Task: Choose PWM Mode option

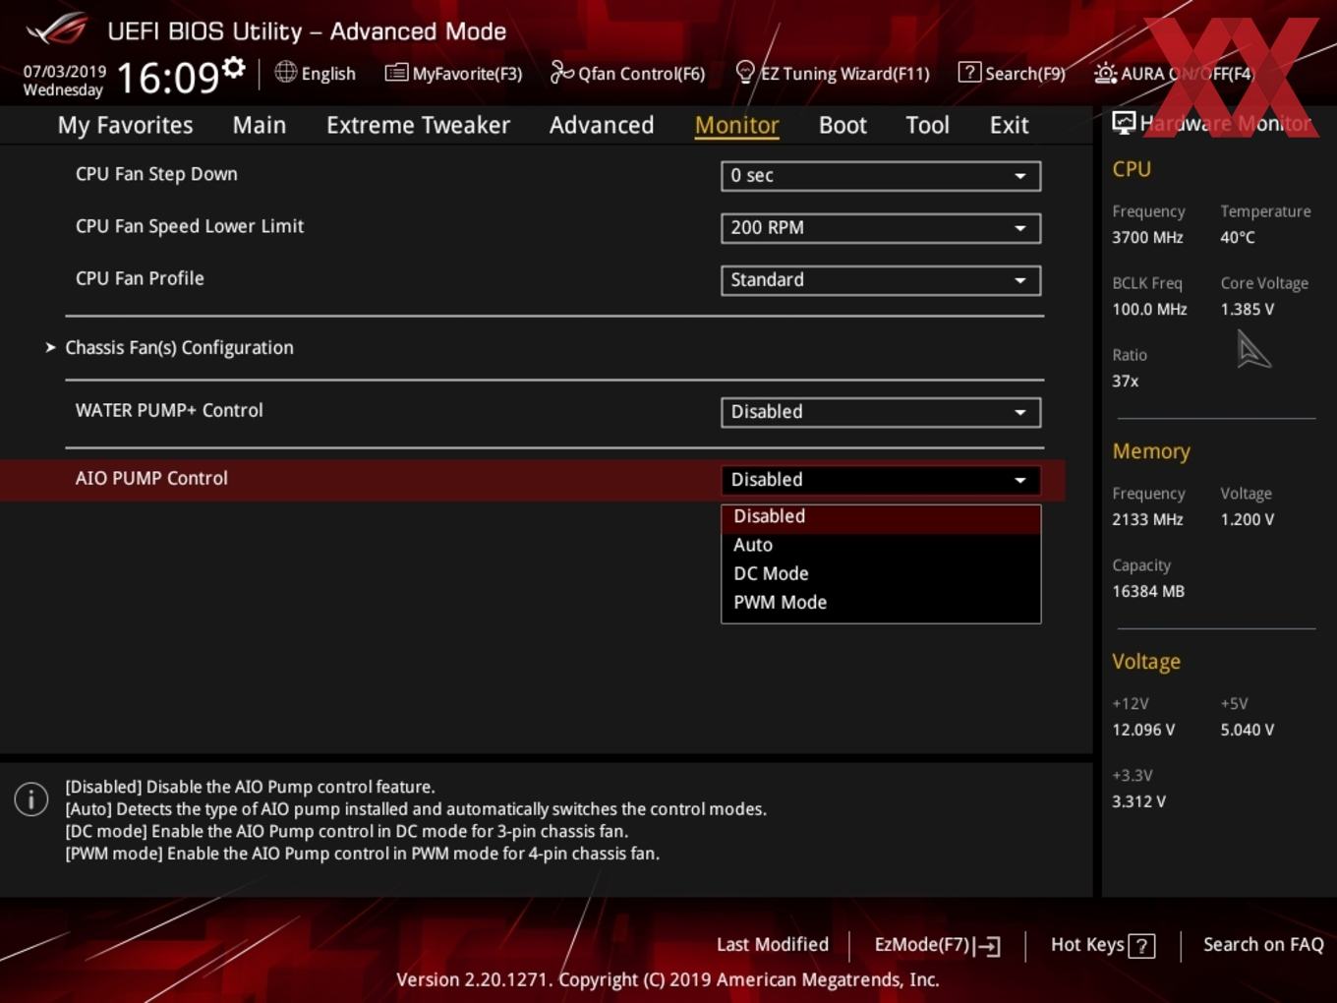Action: [x=881, y=602]
